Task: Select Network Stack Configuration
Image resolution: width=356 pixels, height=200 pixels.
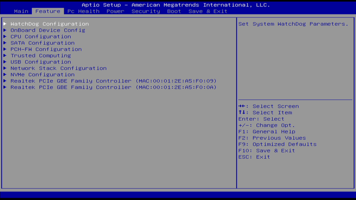Action: 58,68
